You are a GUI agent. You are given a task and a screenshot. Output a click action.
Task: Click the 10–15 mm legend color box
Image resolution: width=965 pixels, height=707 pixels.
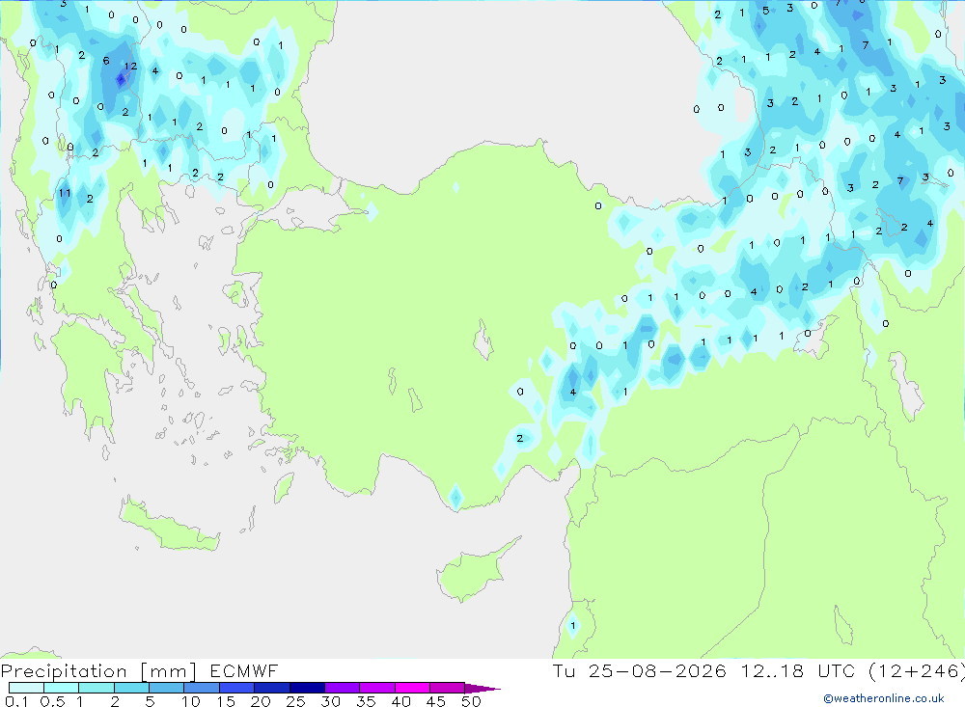pyautogui.click(x=202, y=688)
